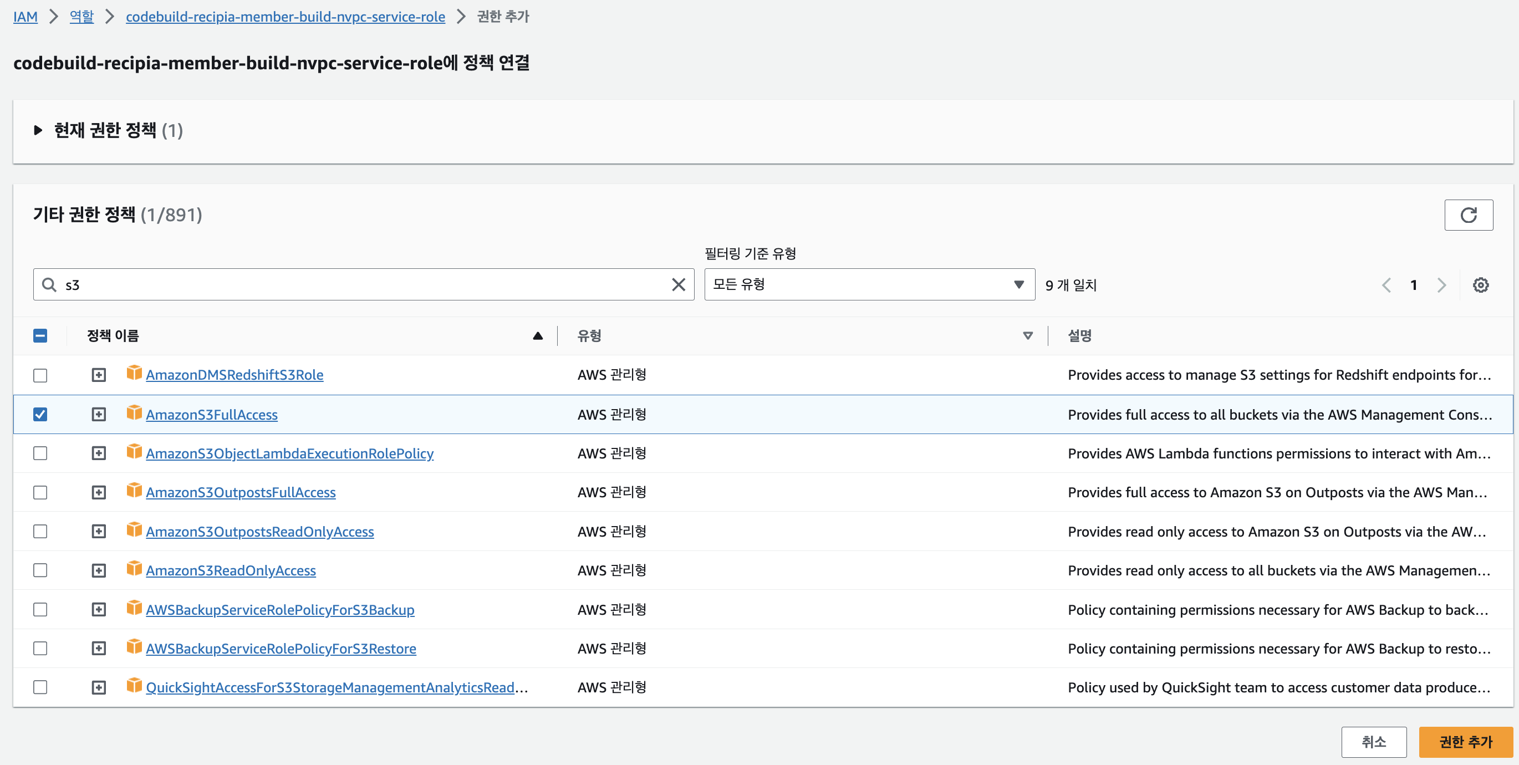Click the search magnifier icon

pyautogui.click(x=49, y=285)
